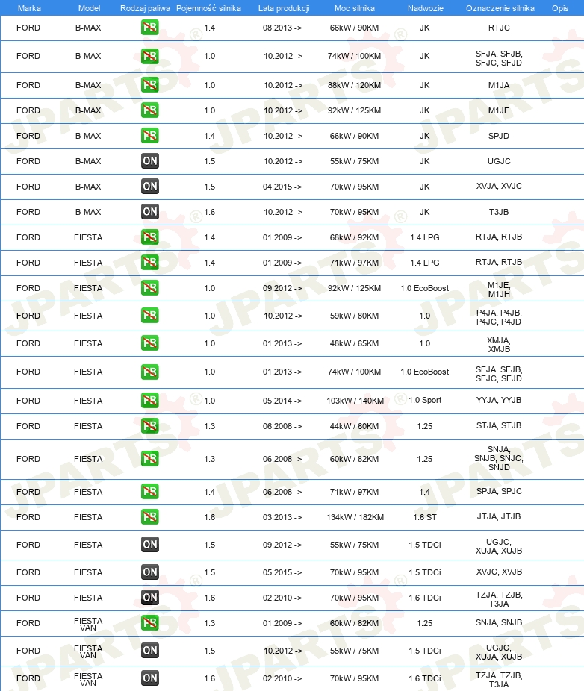Screen dimensions: 584x691
Task: Select the ON diesel icon in the XVJA, XVJC row
Action: pos(150,187)
